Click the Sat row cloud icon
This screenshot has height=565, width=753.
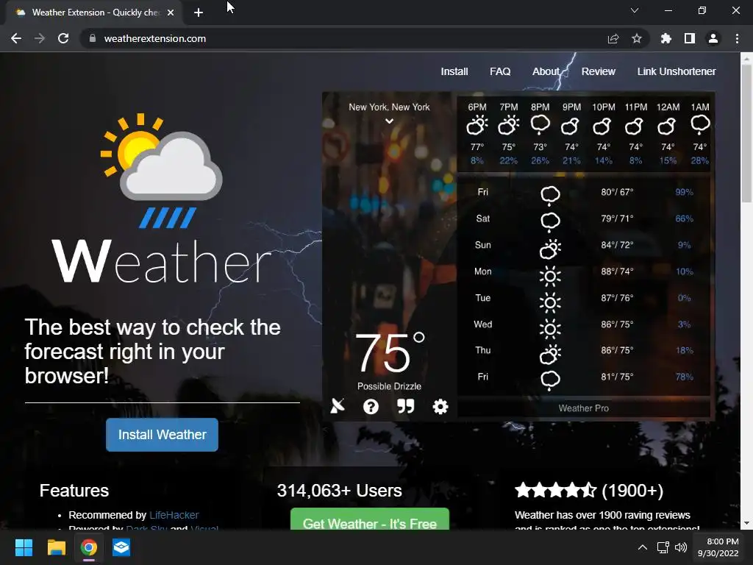tap(550, 221)
